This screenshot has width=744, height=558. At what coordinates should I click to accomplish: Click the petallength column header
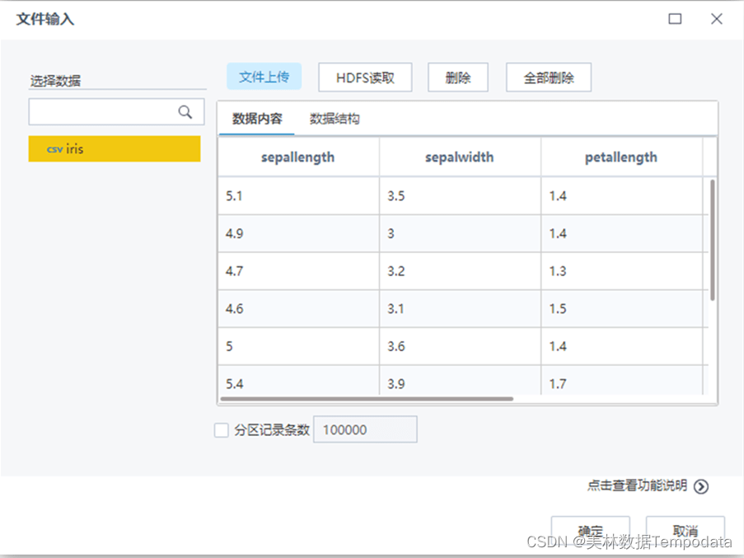coord(621,157)
